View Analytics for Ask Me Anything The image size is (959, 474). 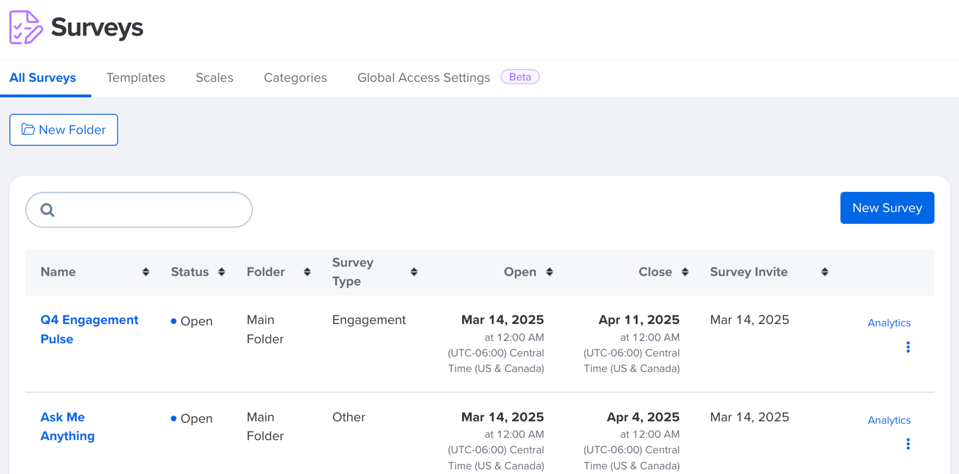[x=889, y=420]
